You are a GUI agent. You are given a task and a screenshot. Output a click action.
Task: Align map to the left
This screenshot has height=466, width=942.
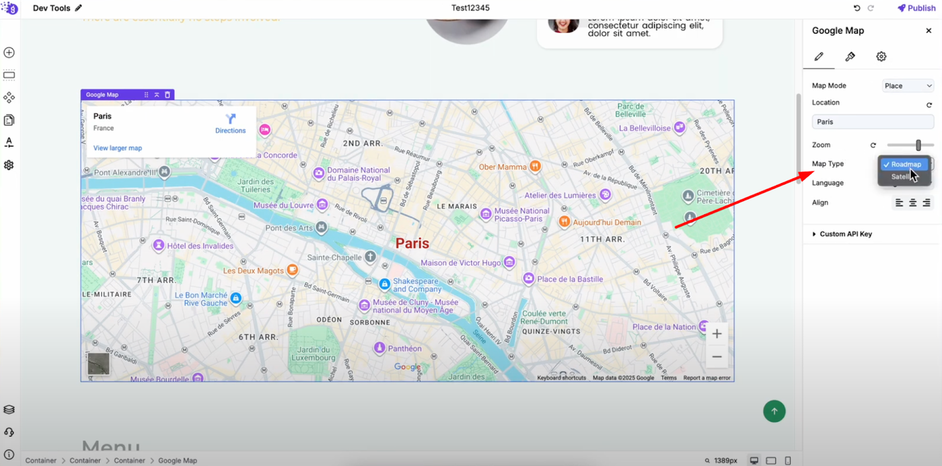point(899,202)
